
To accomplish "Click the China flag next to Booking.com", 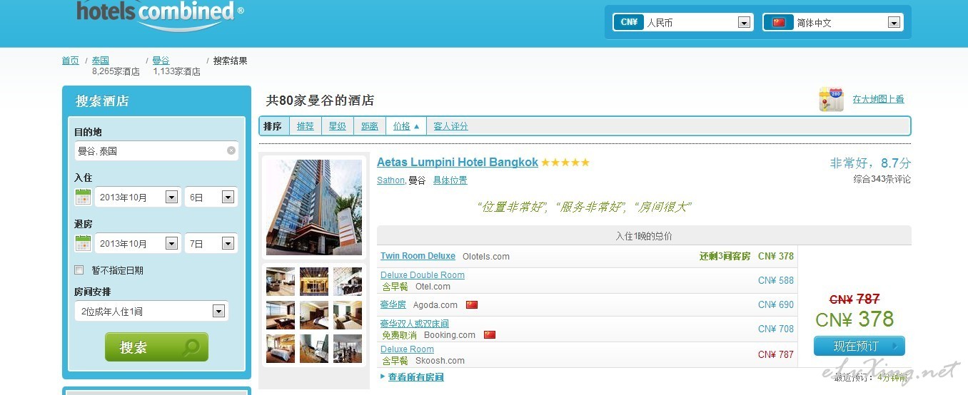I will (489, 334).
